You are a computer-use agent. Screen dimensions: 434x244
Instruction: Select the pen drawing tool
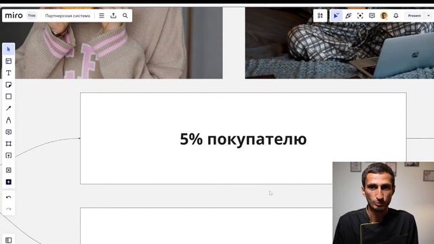(x=9, y=120)
